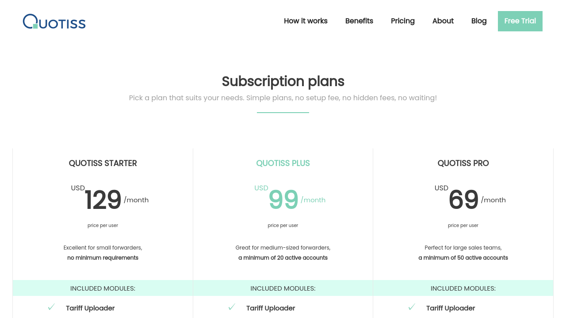Click the 129 per month price

(x=103, y=200)
